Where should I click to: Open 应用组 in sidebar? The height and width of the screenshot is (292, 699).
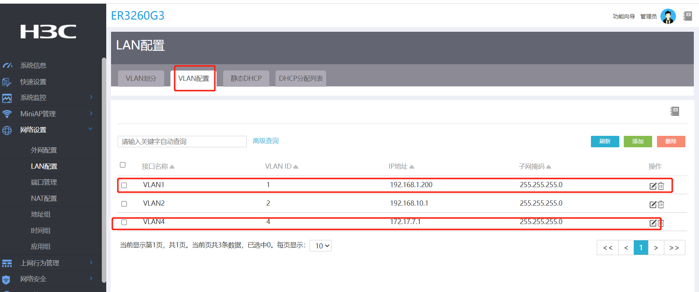point(41,247)
